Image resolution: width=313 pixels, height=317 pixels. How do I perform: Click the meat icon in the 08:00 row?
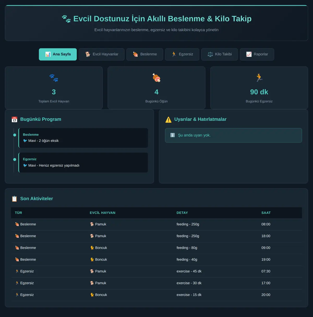17,224
